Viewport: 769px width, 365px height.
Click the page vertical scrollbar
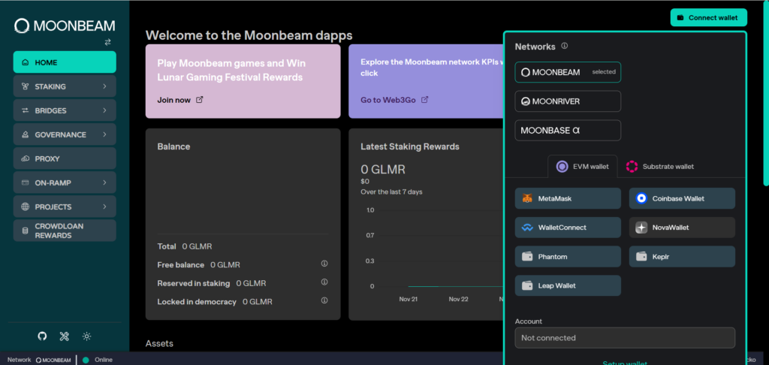click(x=765, y=98)
